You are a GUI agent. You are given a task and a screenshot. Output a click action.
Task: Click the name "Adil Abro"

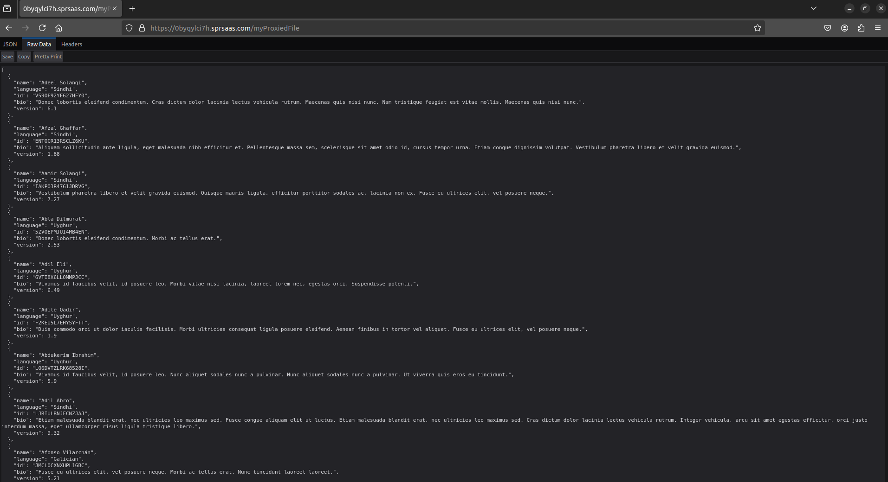coord(57,400)
